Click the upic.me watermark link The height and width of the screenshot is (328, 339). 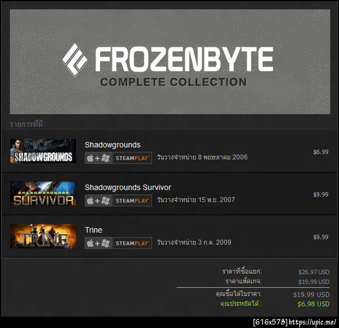point(312,322)
